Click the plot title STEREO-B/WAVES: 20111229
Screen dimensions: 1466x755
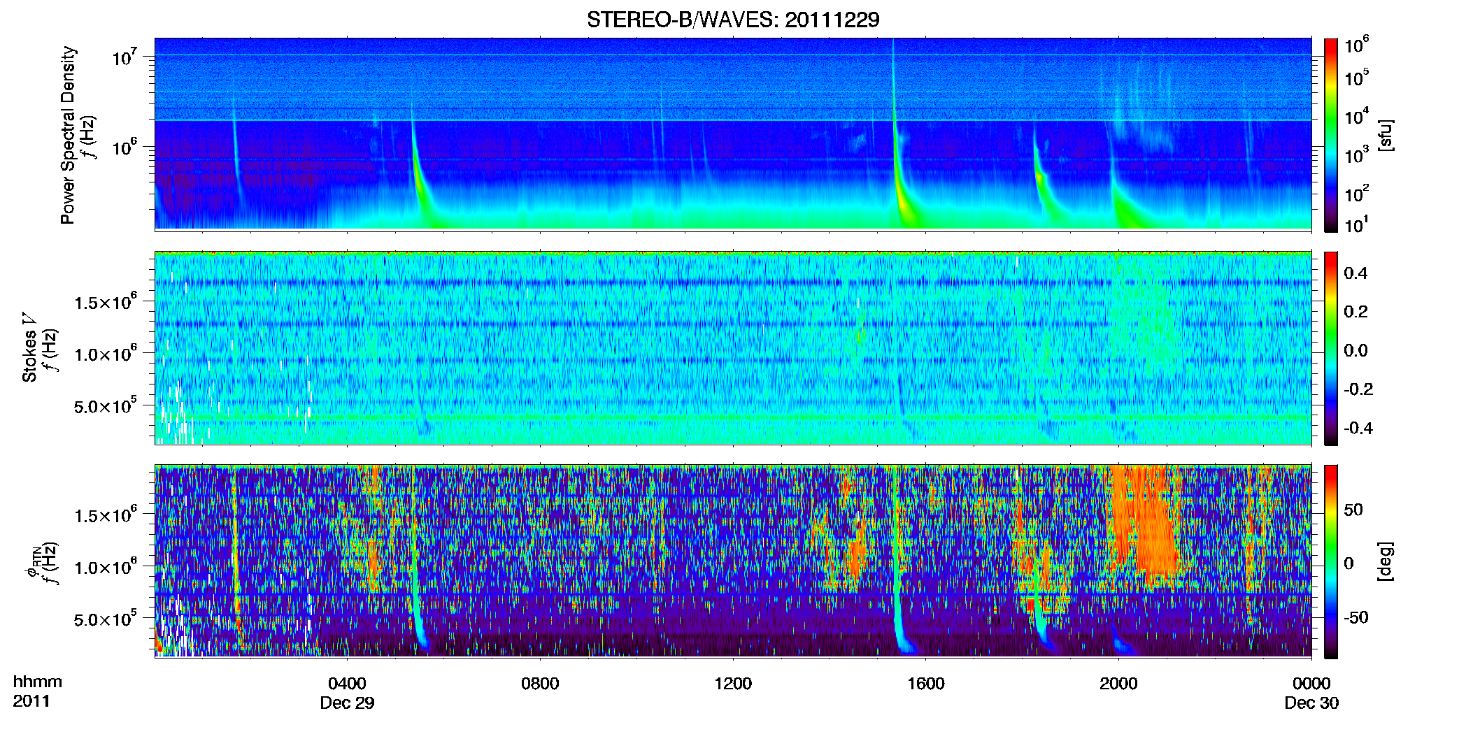733,20
